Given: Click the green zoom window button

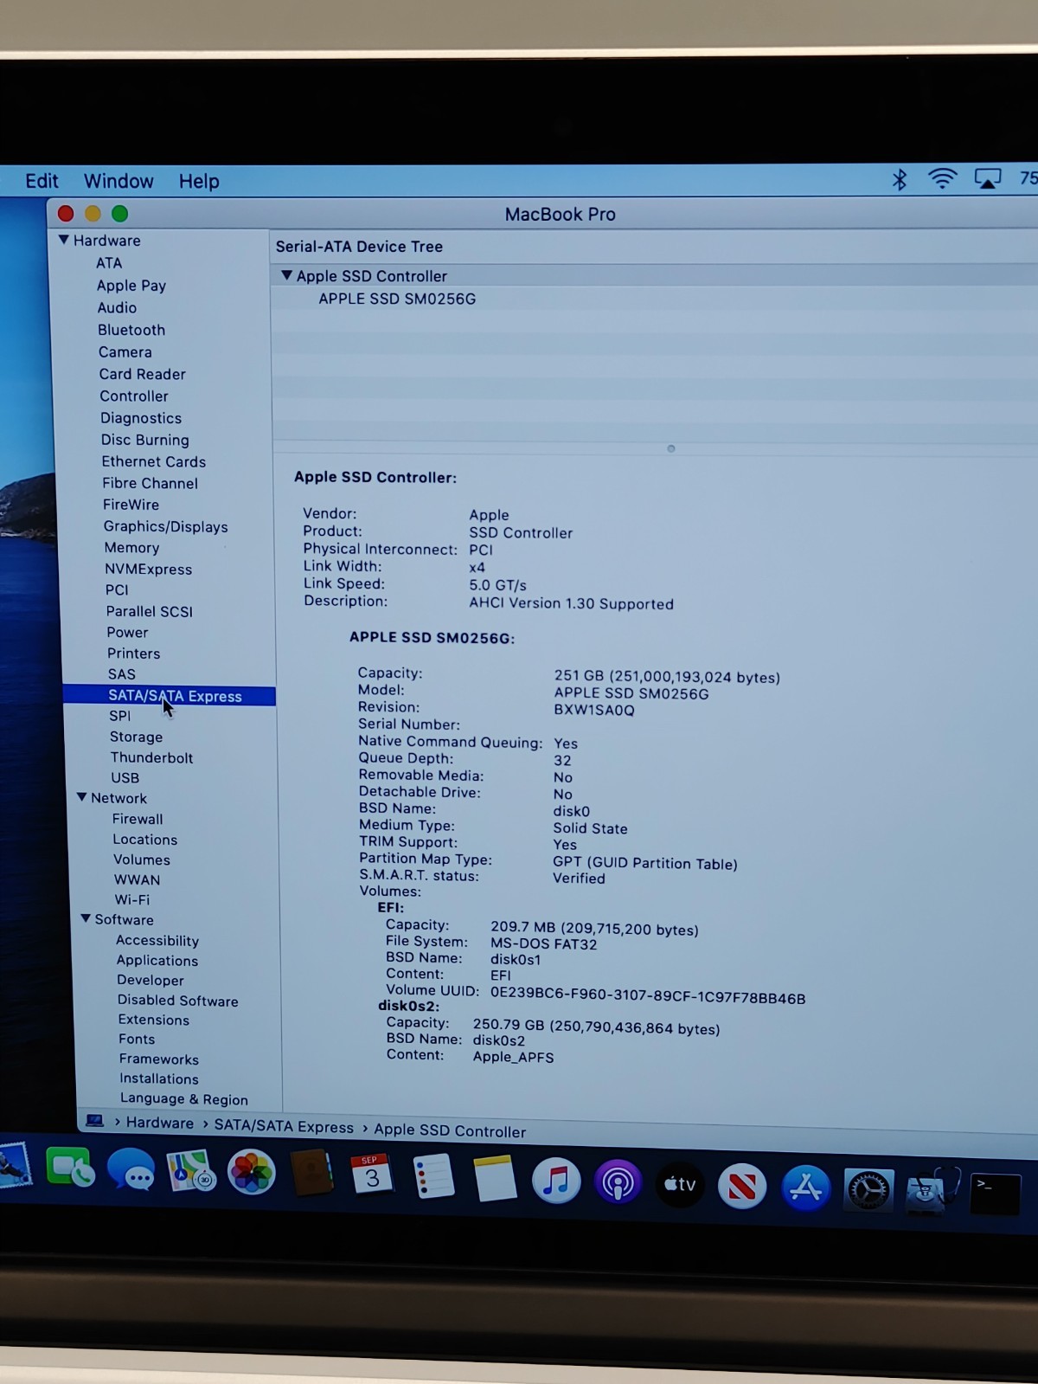Looking at the screenshot, I should 120,213.
